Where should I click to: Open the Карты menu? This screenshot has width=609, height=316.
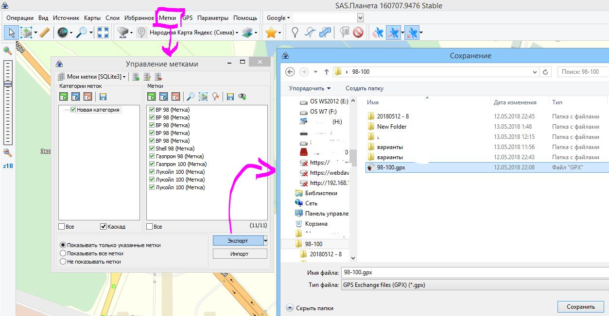pos(92,18)
